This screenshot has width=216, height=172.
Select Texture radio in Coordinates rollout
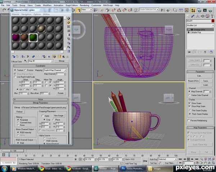15,70
